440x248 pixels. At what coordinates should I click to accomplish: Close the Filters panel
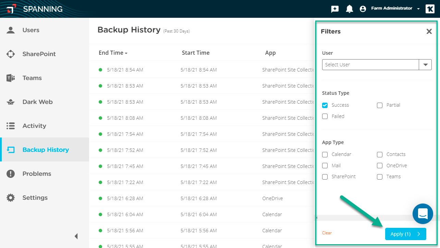pyautogui.click(x=429, y=31)
